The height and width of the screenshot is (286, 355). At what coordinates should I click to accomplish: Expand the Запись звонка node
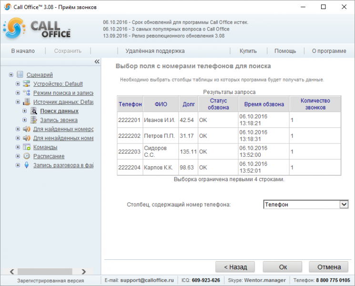25,120
